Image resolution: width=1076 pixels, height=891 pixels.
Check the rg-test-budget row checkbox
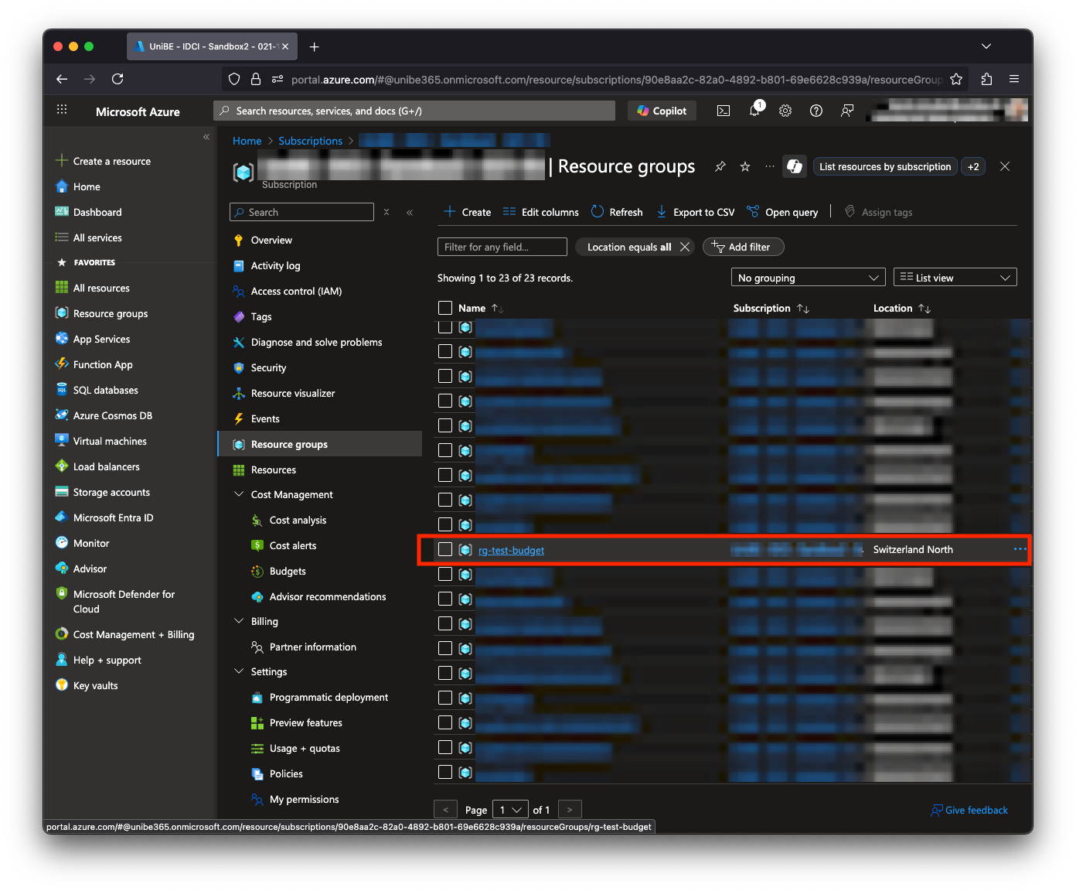(444, 549)
